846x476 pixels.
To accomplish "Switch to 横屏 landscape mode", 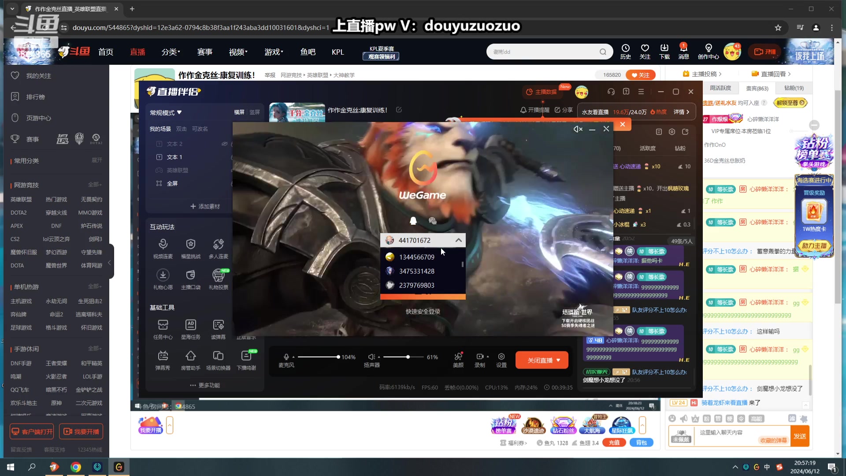I will tap(239, 112).
